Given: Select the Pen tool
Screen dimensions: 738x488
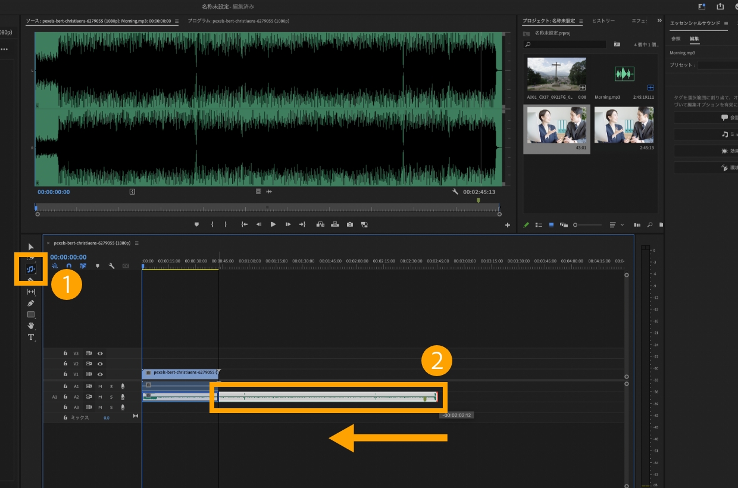Looking at the screenshot, I should pyautogui.click(x=31, y=303).
